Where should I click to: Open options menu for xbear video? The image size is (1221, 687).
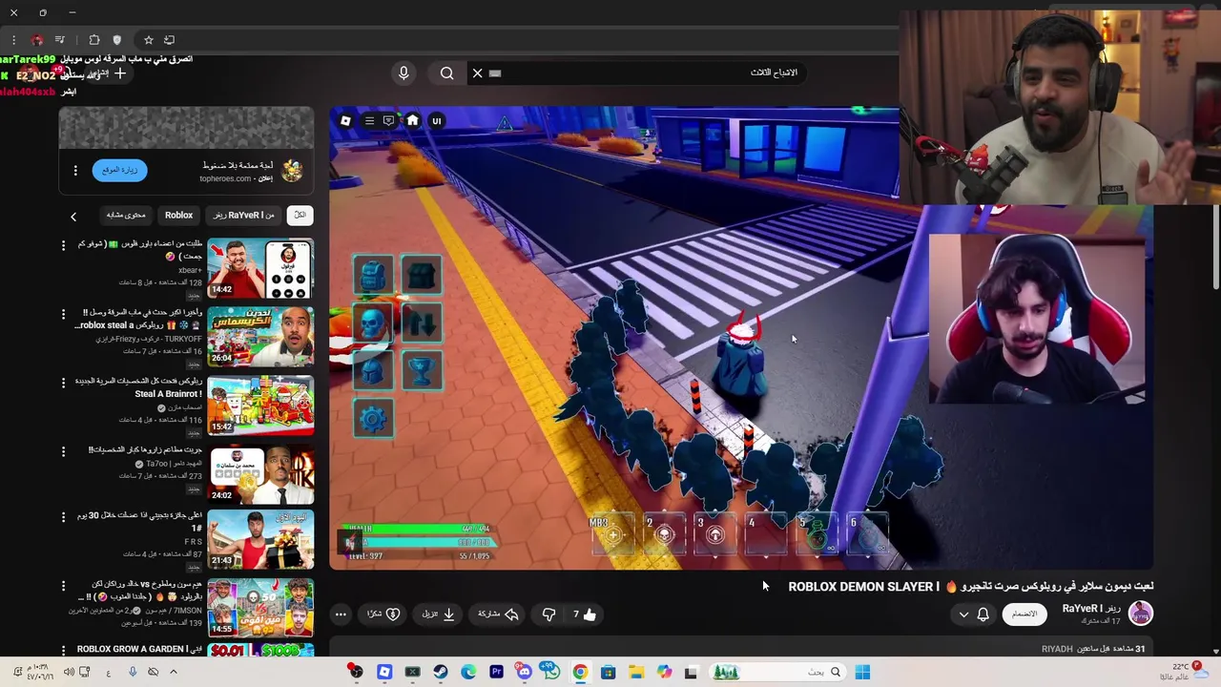[x=64, y=245]
